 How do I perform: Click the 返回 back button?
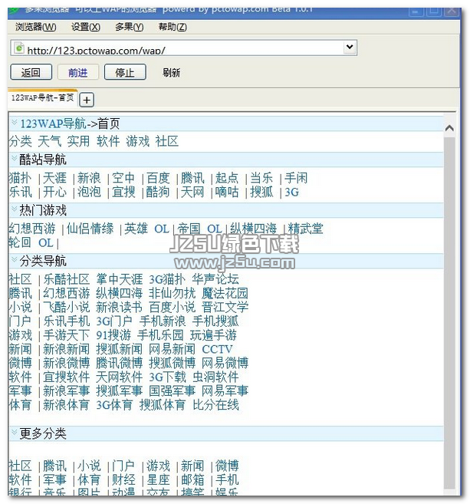point(31,72)
